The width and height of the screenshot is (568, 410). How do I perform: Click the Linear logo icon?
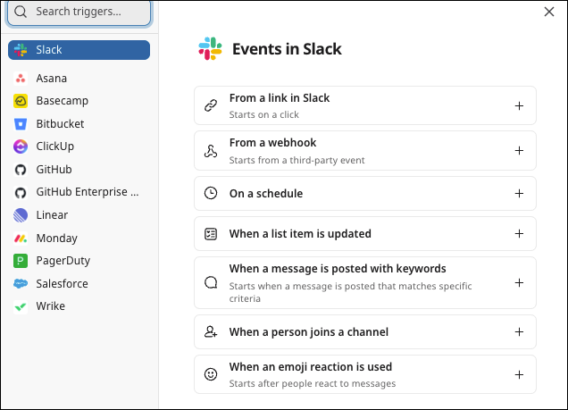coord(21,215)
